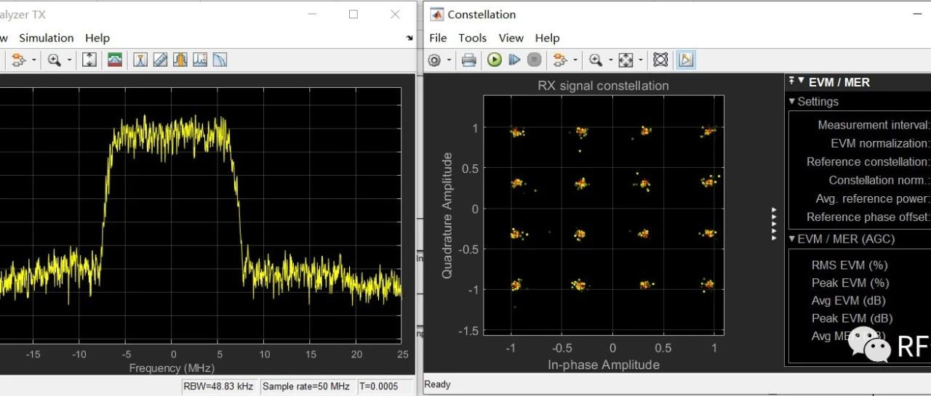Open the dropdown beside Spectrum Analyzer's highlight block icon
The width and height of the screenshot is (931, 396).
33,60
